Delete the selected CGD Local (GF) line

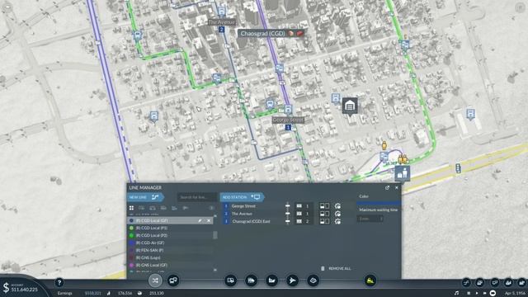[209, 220]
